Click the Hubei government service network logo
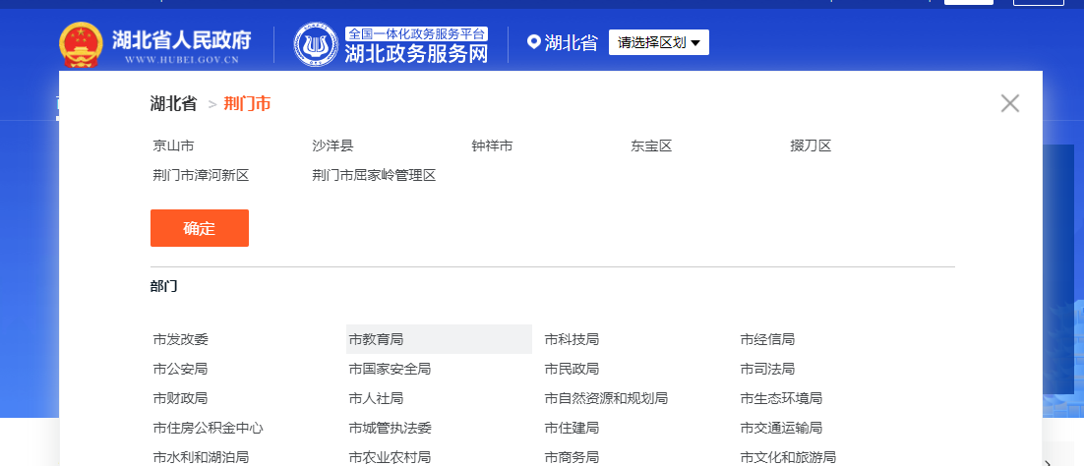This screenshot has height=466, width=1084. click(316, 43)
